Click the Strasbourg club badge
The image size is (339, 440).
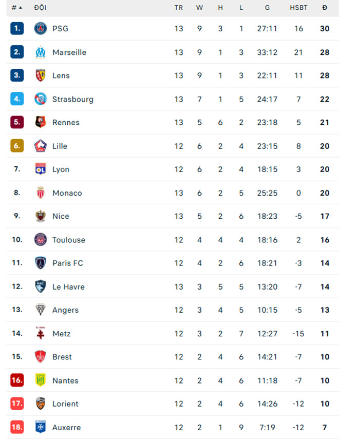(x=40, y=99)
